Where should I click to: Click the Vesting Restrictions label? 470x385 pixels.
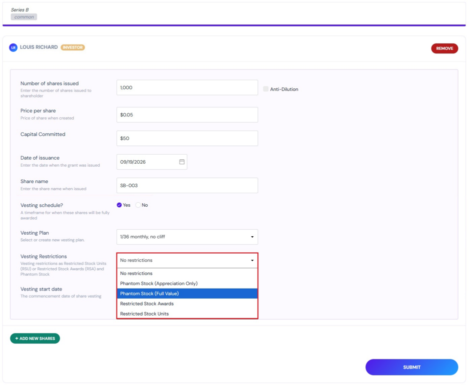click(x=44, y=257)
